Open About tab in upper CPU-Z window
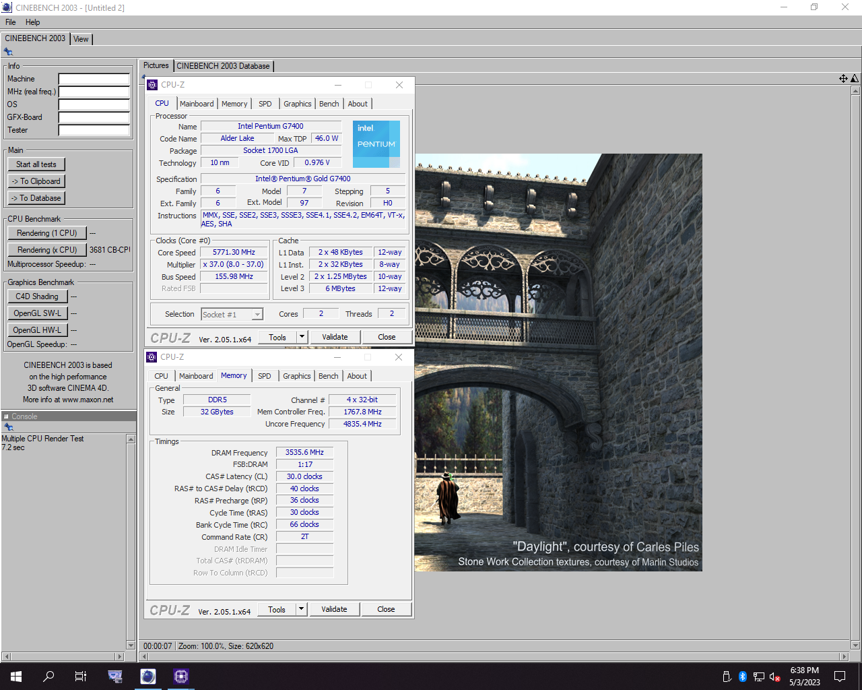Viewport: 862px width, 690px height. point(358,104)
